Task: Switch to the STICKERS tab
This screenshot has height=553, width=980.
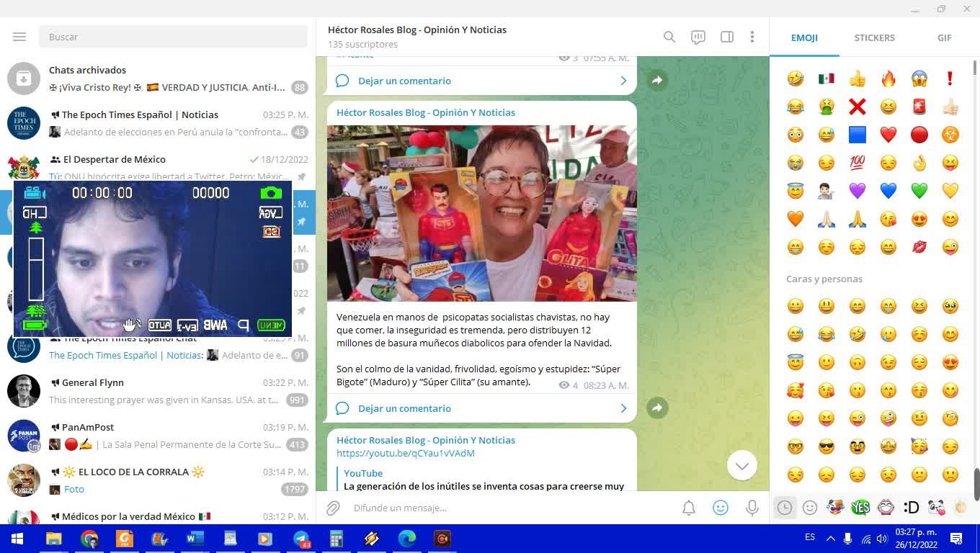Action: (874, 37)
